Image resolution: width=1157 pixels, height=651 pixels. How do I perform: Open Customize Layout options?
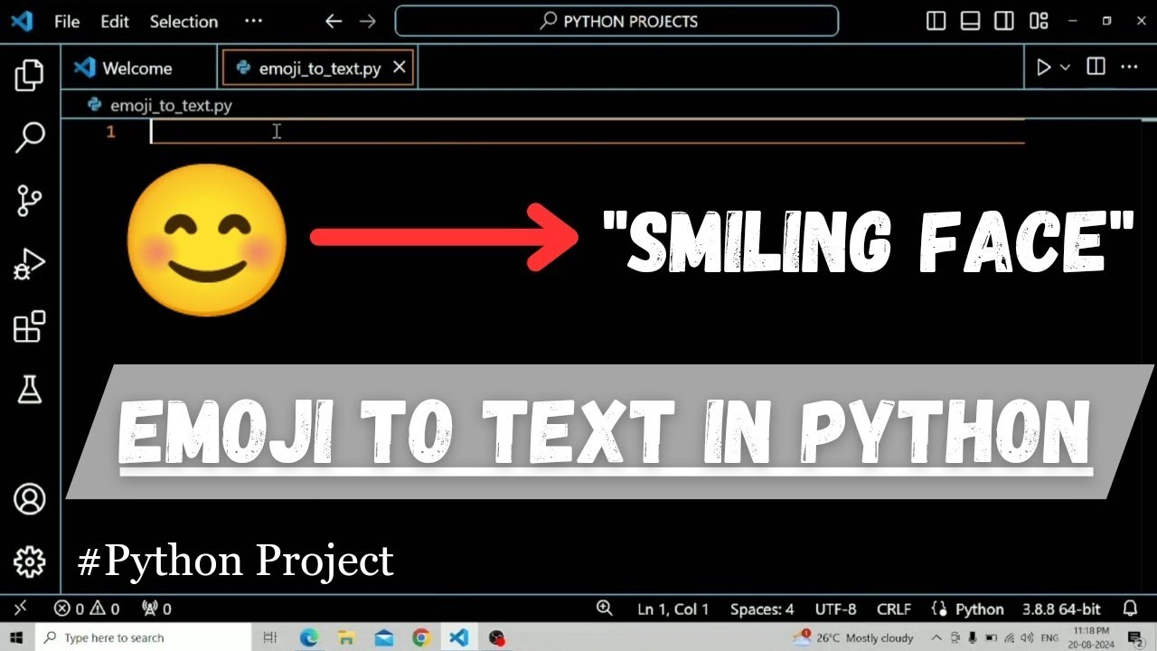tap(1039, 21)
